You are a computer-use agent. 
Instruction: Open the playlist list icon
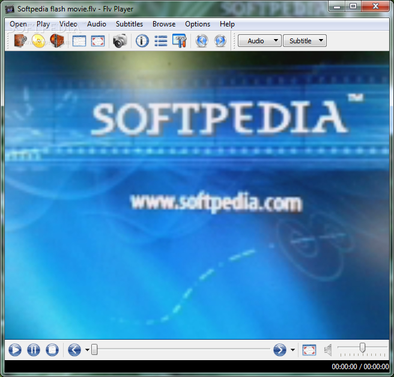(161, 41)
